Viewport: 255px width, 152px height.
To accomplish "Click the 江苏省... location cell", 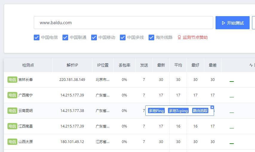I will 103,142.
